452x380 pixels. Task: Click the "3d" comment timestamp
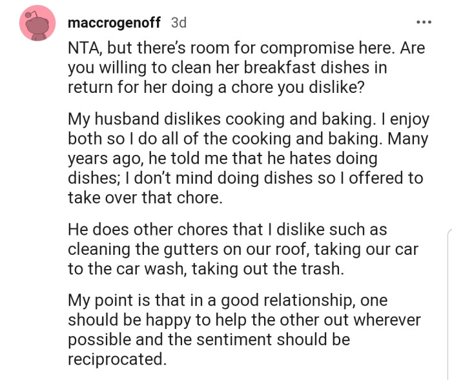point(178,23)
